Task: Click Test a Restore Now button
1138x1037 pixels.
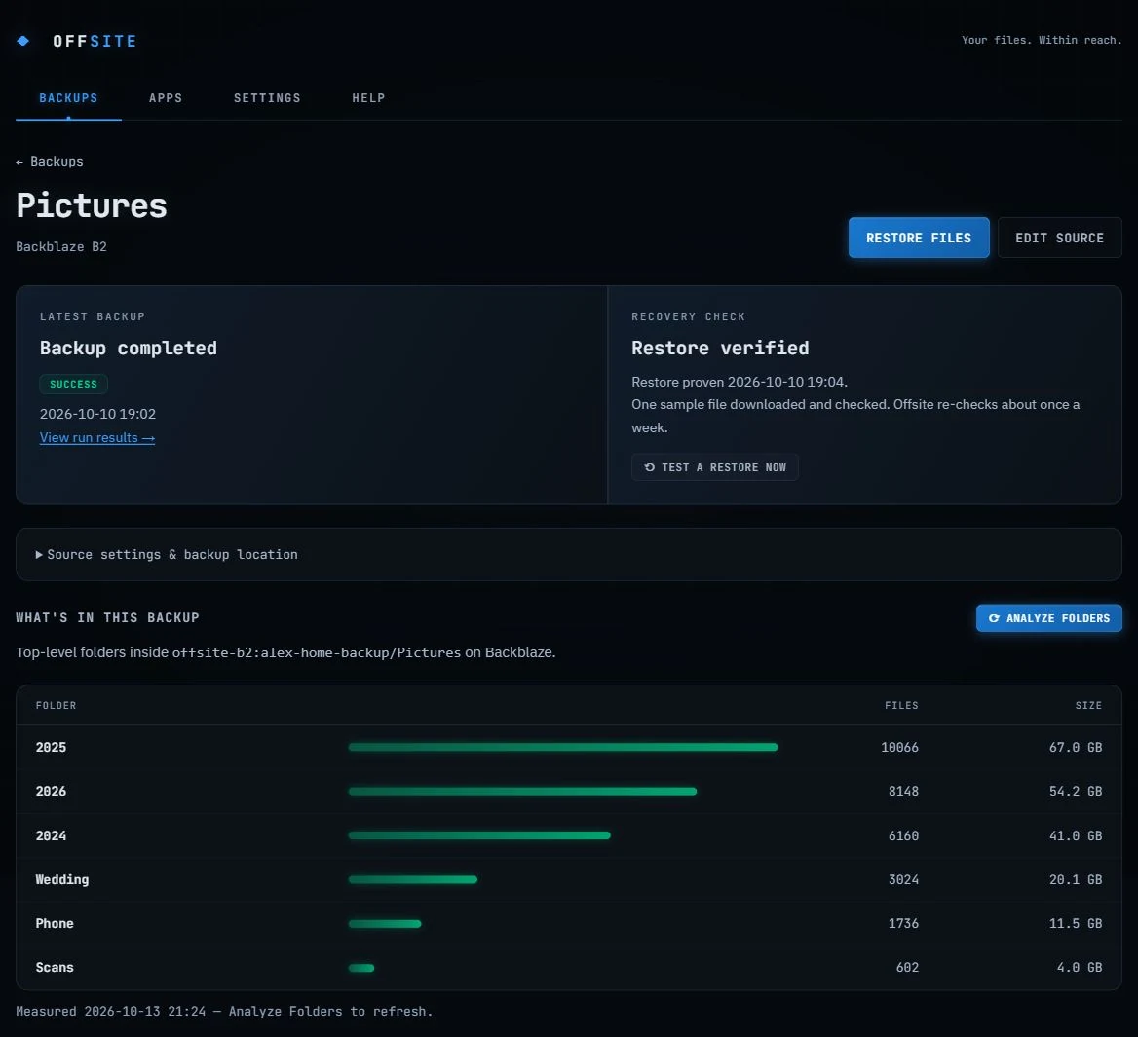Action: pos(714,467)
